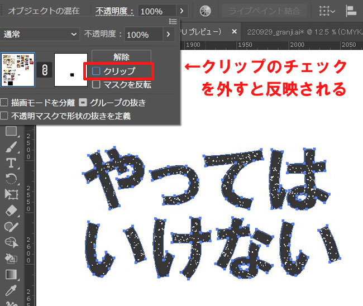Close the GPU プレビュー document tab
This screenshot has width=363, height=306.
click(235, 31)
